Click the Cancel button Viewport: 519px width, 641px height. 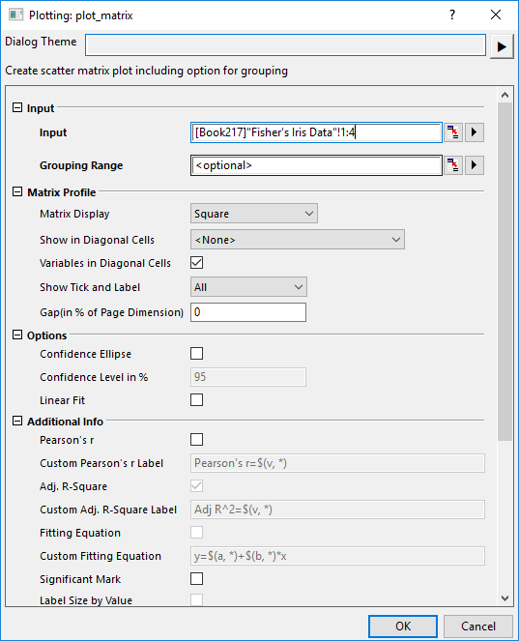click(x=478, y=626)
